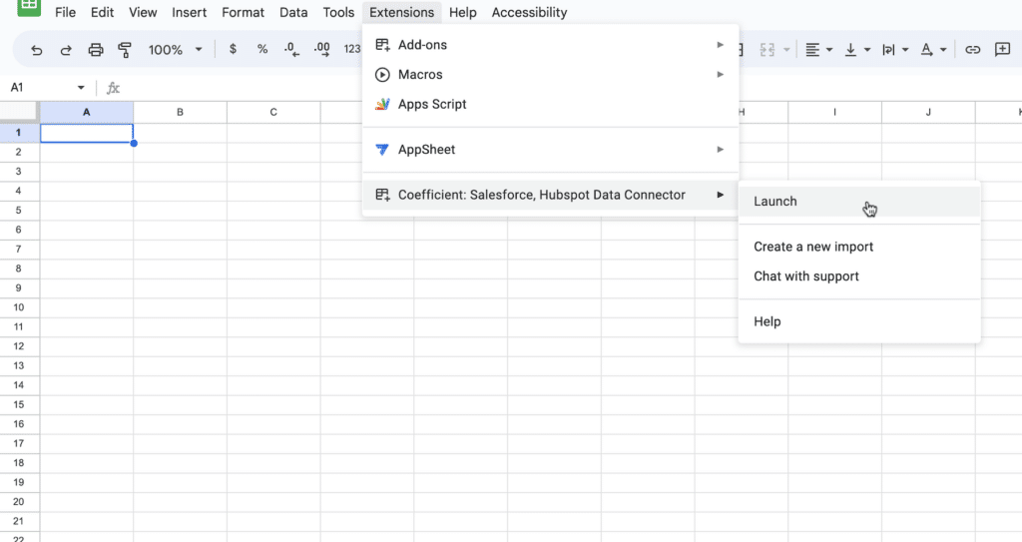Click the AppSheet logo icon
Viewport: 1022px width, 542px height.
(382, 150)
